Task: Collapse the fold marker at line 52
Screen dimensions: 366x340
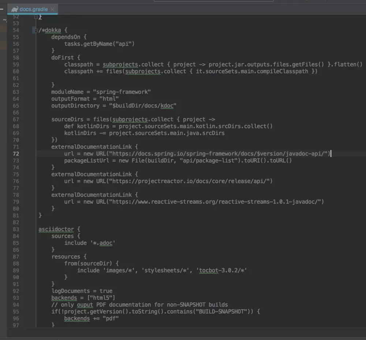Action: pos(36,17)
